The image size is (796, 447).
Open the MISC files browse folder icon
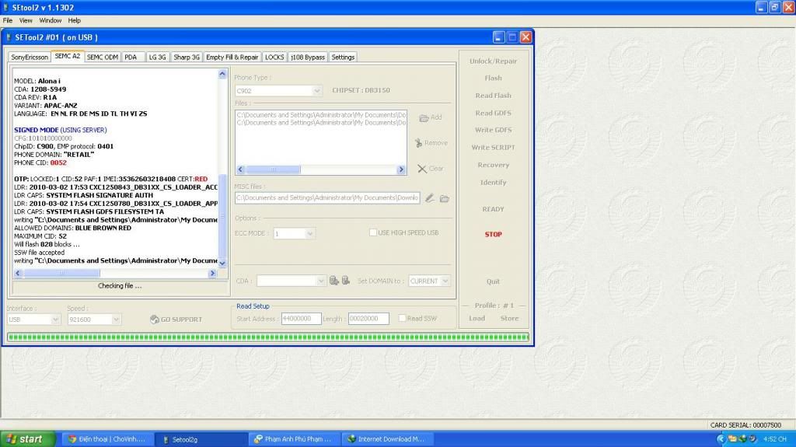pos(445,198)
